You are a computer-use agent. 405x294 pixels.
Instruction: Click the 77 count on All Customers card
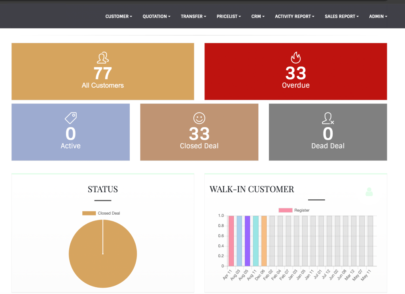[103, 73]
